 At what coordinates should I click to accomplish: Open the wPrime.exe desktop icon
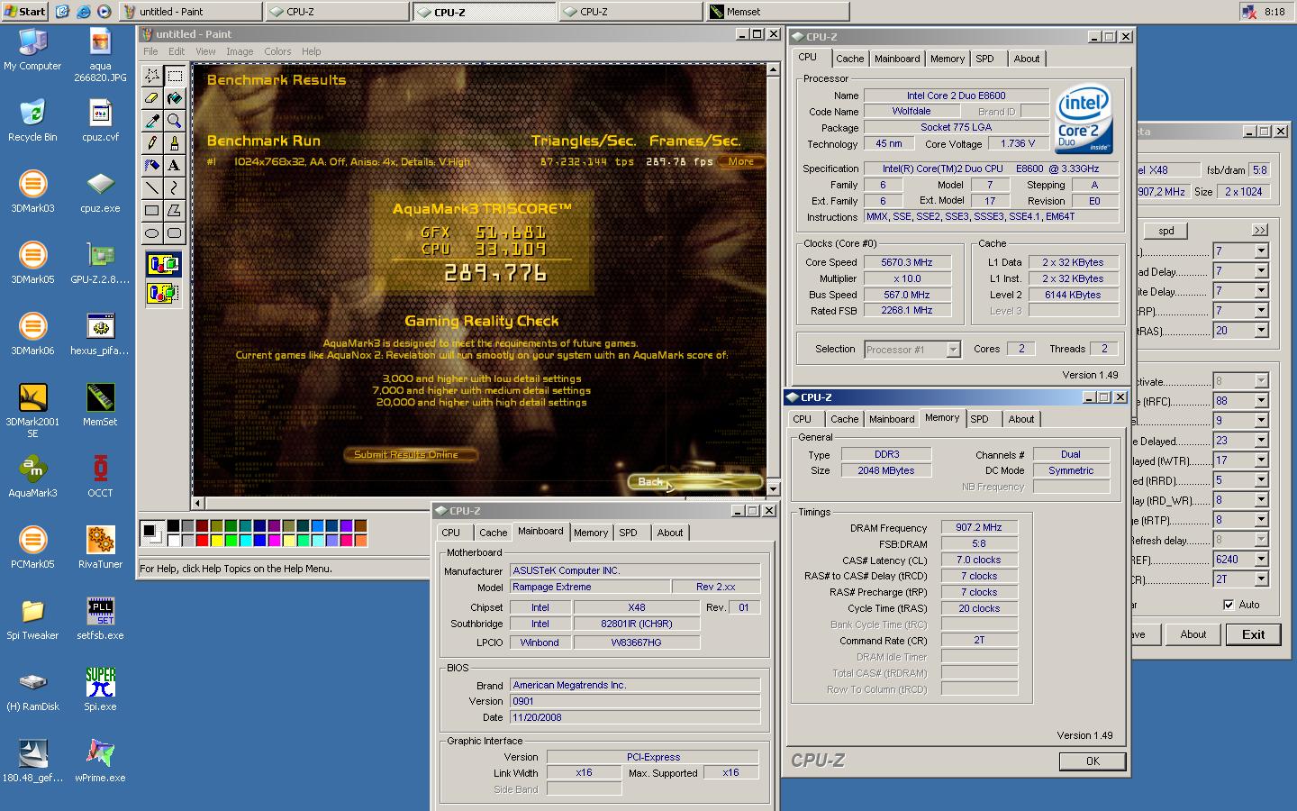[x=100, y=761]
